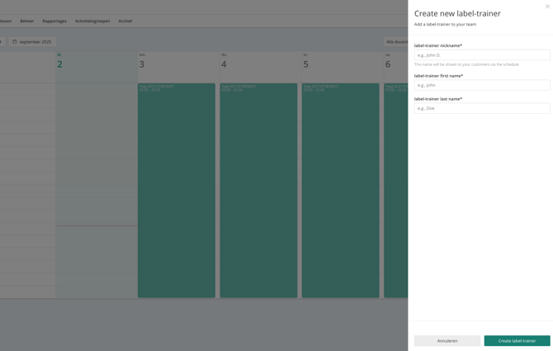553x351 pixels.
Task: Open the Rapportages menu item
Action: pos(54,21)
